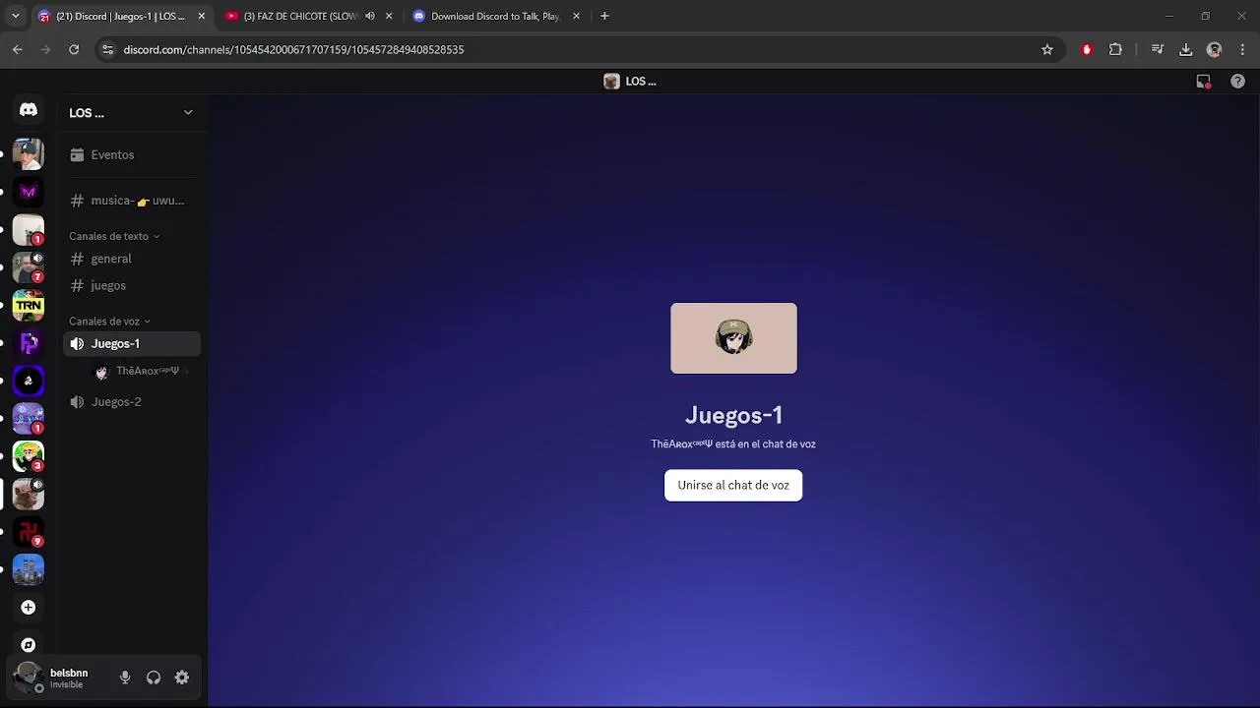The height and width of the screenshot is (708, 1260).
Task: Open the Discord help question mark
Action: click(x=1237, y=82)
